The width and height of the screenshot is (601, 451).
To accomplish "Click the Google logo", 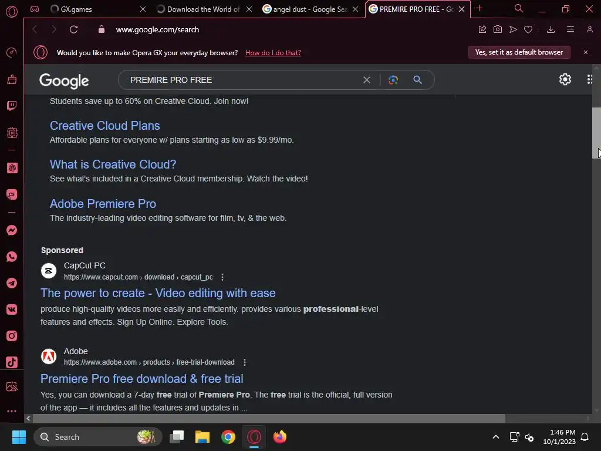I will click(64, 80).
